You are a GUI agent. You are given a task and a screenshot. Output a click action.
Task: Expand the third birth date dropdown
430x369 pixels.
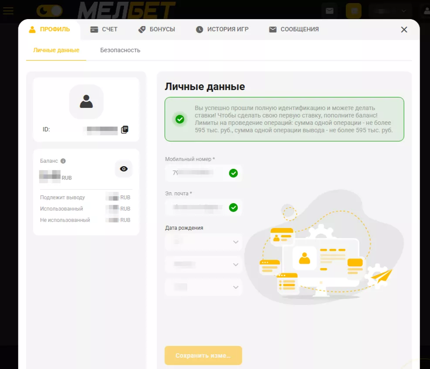click(203, 287)
